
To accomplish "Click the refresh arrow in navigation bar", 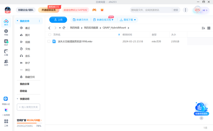I will [x=64, y=28].
